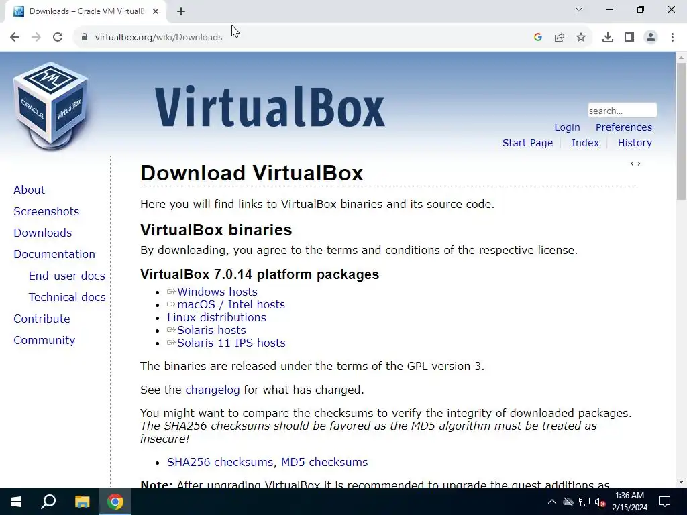Click the OneDrive cloud tray icon
Screen dimensions: 687x515
[568, 502]
